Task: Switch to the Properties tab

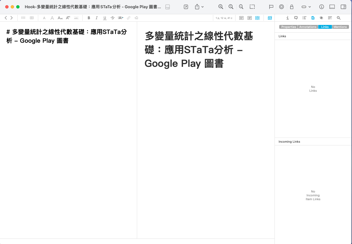Action: [x=289, y=27]
